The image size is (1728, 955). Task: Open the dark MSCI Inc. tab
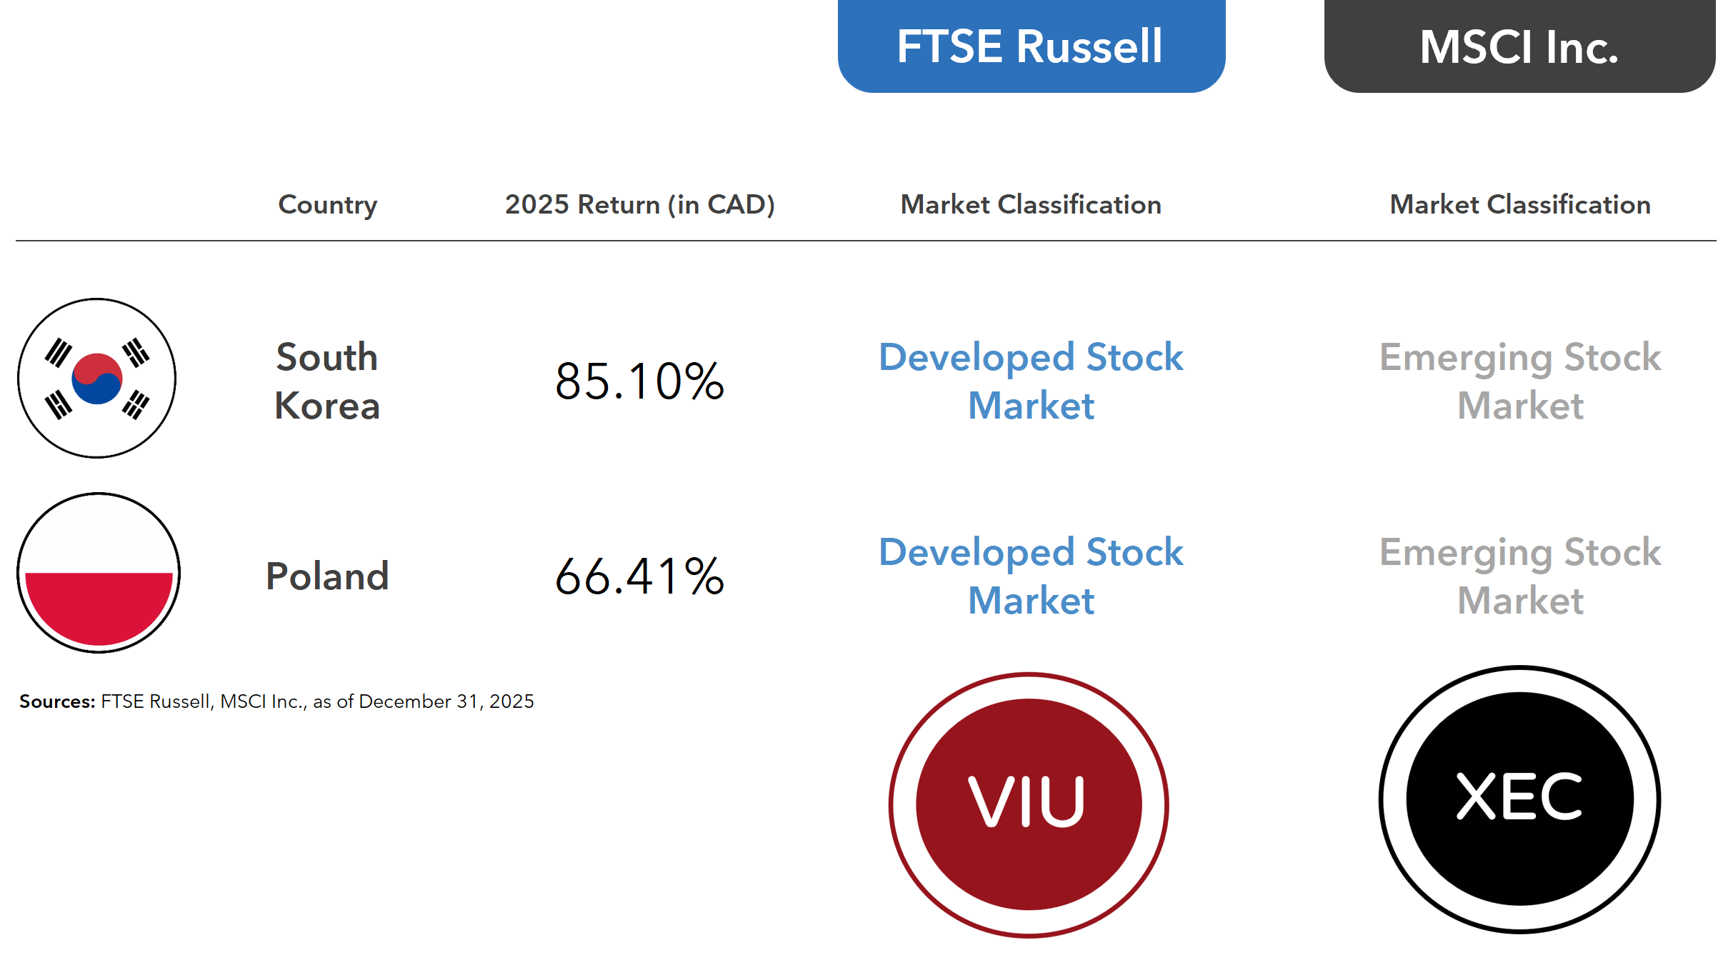point(1519,46)
